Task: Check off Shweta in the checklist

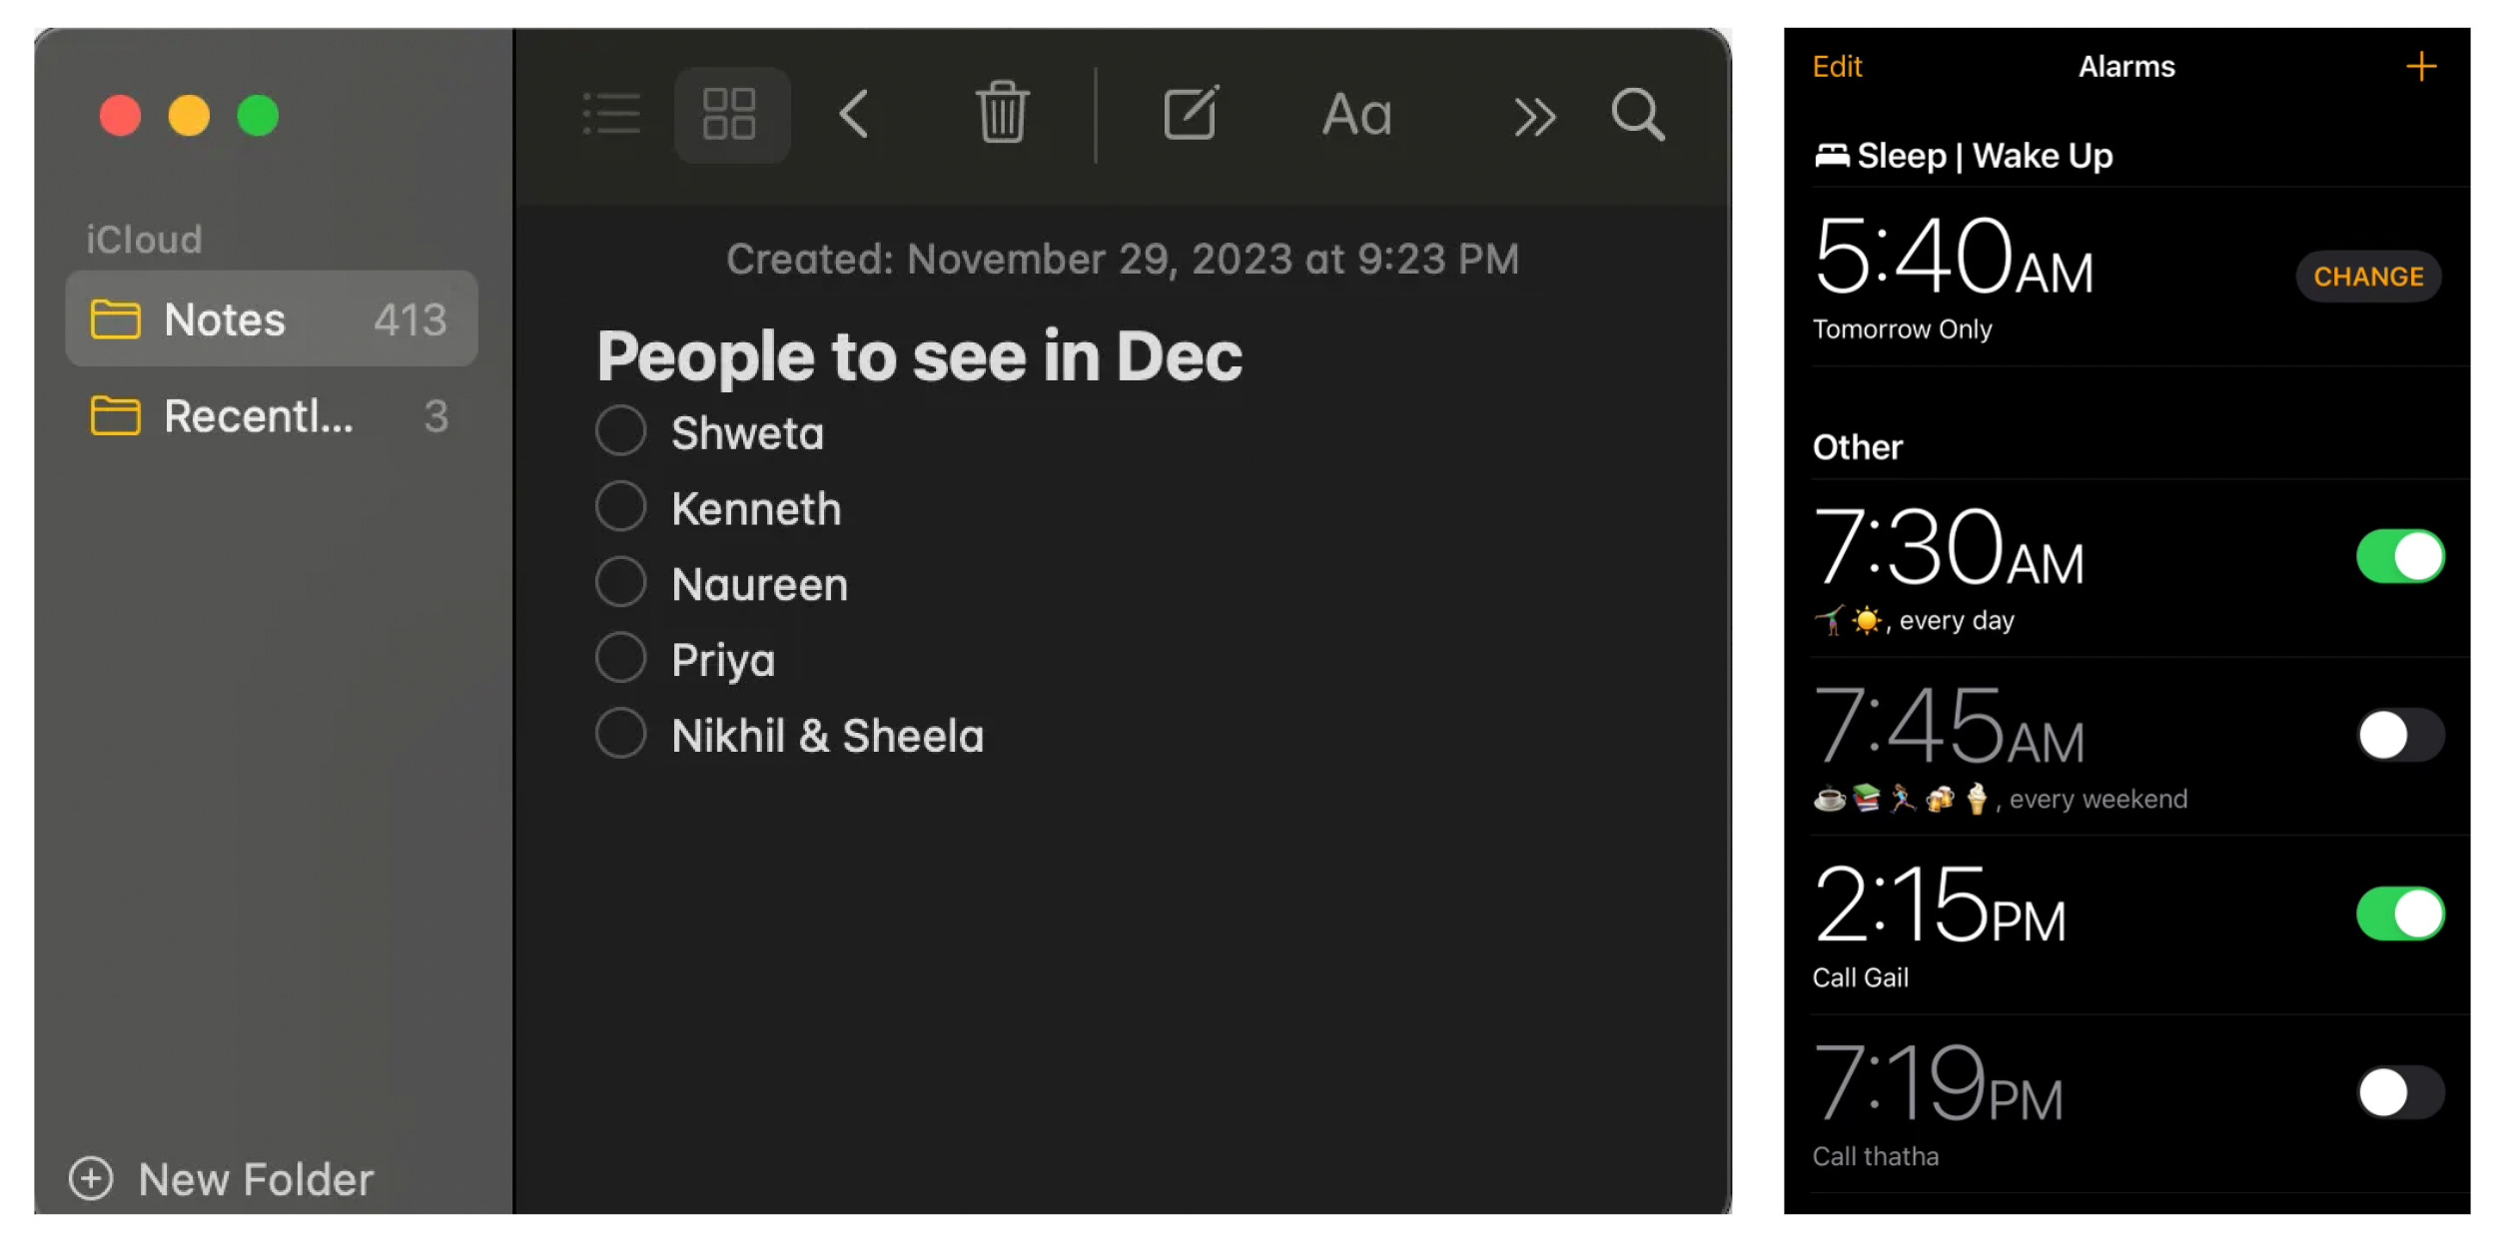Action: (x=620, y=431)
